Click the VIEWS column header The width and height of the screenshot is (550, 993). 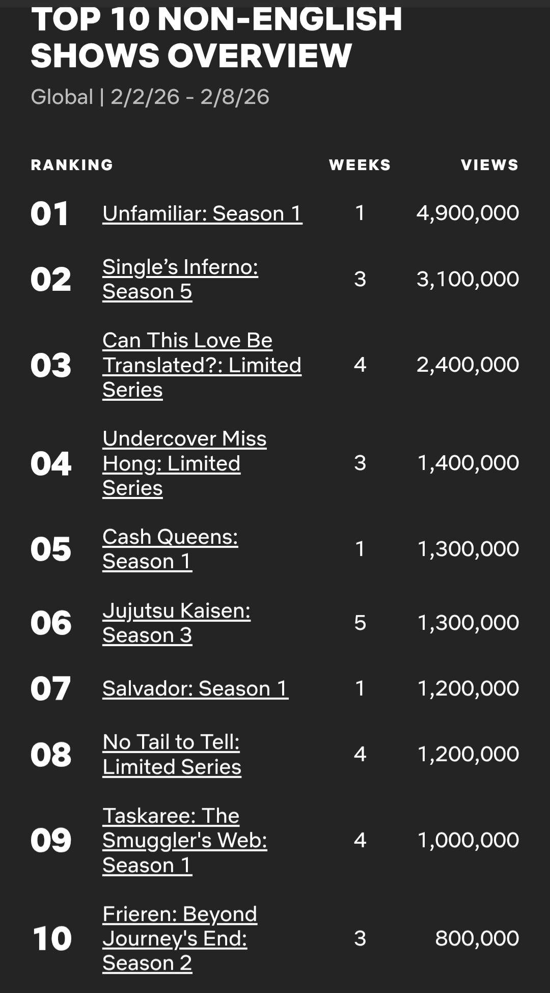490,165
